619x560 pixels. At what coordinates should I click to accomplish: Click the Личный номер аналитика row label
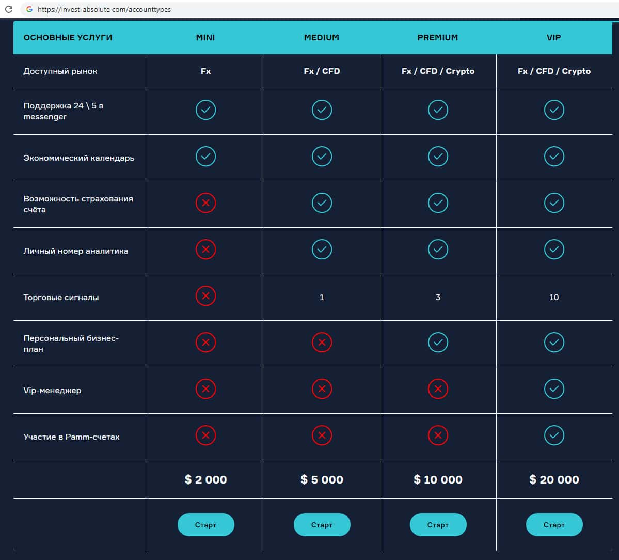(76, 251)
